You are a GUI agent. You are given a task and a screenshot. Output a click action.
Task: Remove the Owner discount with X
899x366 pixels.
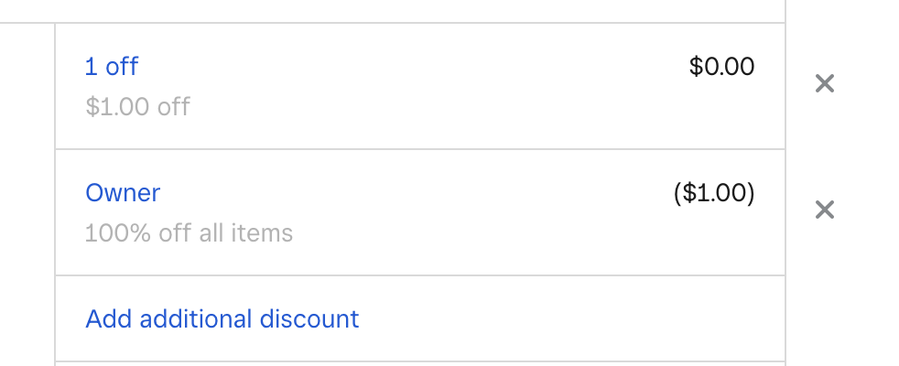pyautogui.click(x=825, y=210)
